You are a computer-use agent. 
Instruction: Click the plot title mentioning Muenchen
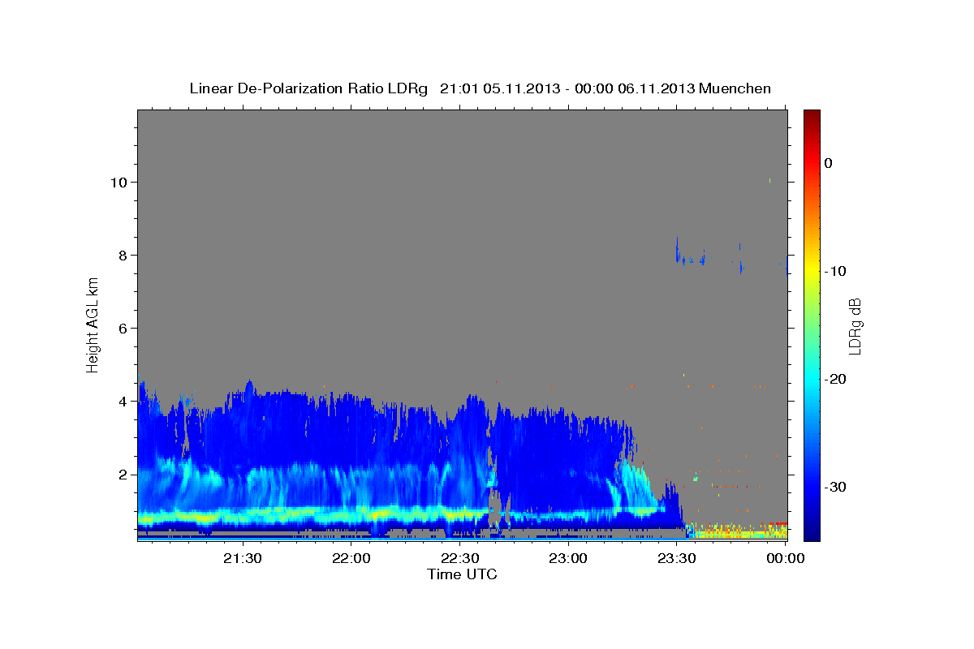pos(480,88)
